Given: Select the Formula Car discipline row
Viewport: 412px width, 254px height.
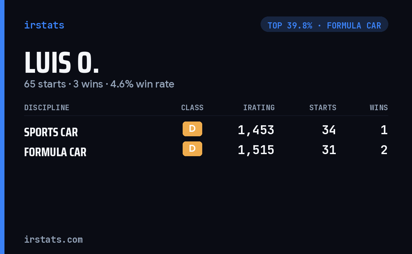Looking at the screenshot, I should pos(206,150).
